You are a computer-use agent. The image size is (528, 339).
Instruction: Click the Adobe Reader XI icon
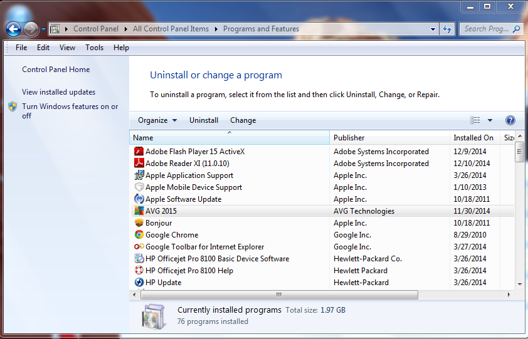[139, 164]
